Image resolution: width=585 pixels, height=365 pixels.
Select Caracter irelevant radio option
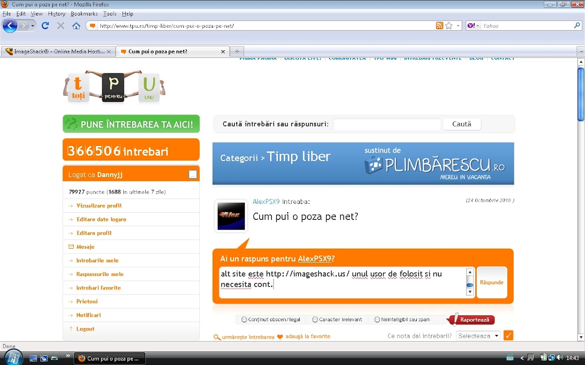[315, 320]
